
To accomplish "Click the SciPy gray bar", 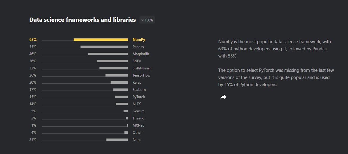I will click(x=112, y=61).
